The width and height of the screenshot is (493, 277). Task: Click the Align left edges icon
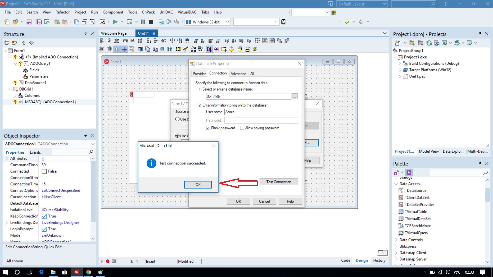(x=102, y=41)
